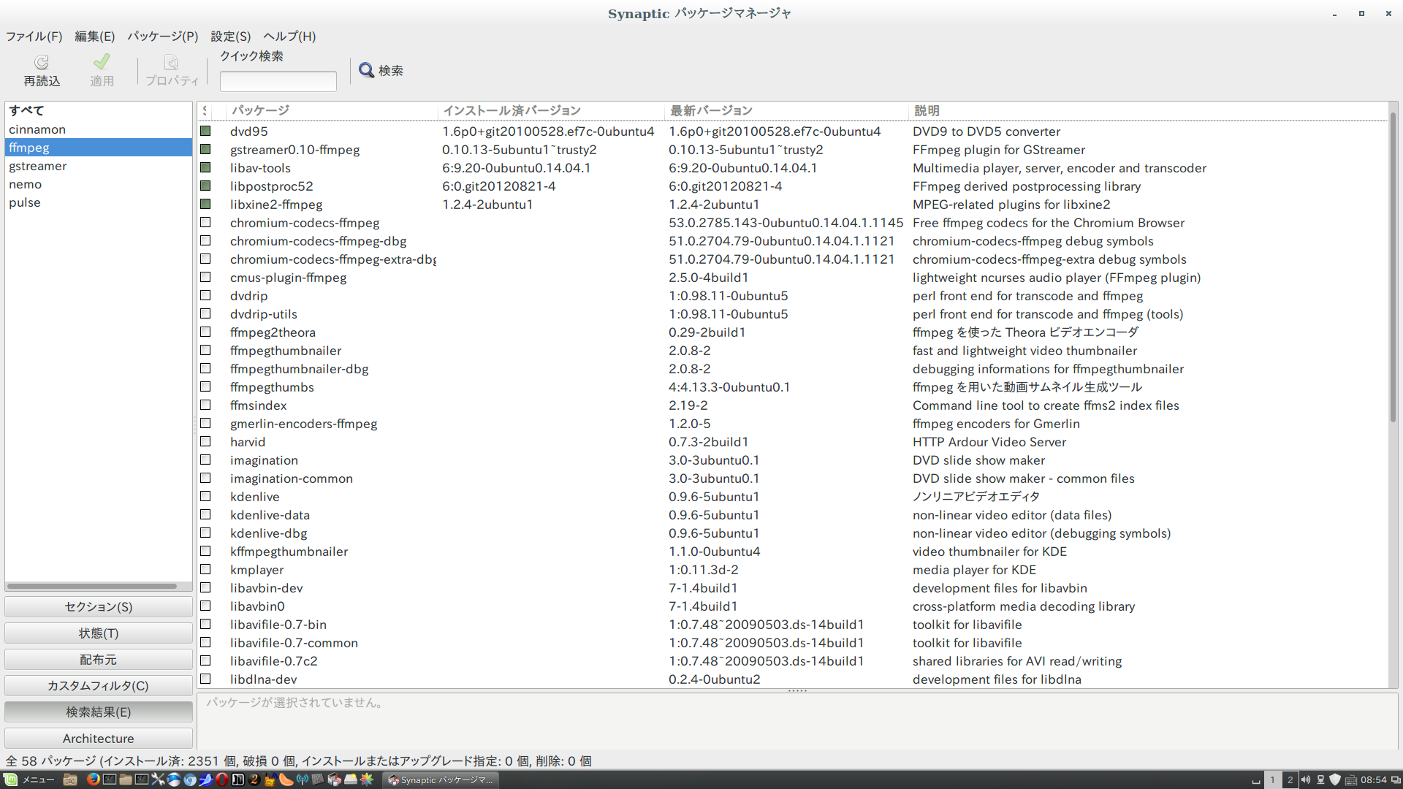Click the drive disk launcher icon
The image size is (1403, 789).
[x=350, y=780]
